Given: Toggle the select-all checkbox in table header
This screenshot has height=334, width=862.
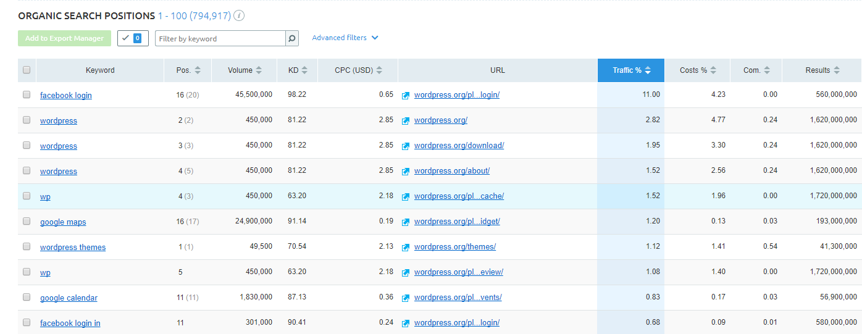Looking at the screenshot, I should point(27,70).
